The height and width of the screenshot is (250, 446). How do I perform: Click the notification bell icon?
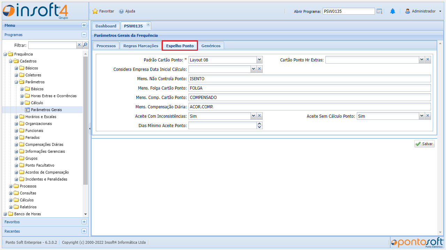tap(393, 11)
